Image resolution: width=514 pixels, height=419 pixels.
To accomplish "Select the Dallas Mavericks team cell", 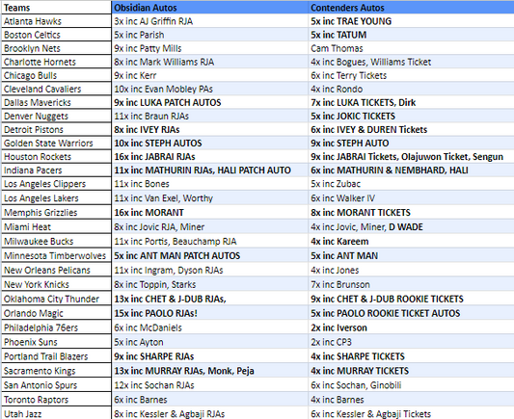I will point(56,102).
